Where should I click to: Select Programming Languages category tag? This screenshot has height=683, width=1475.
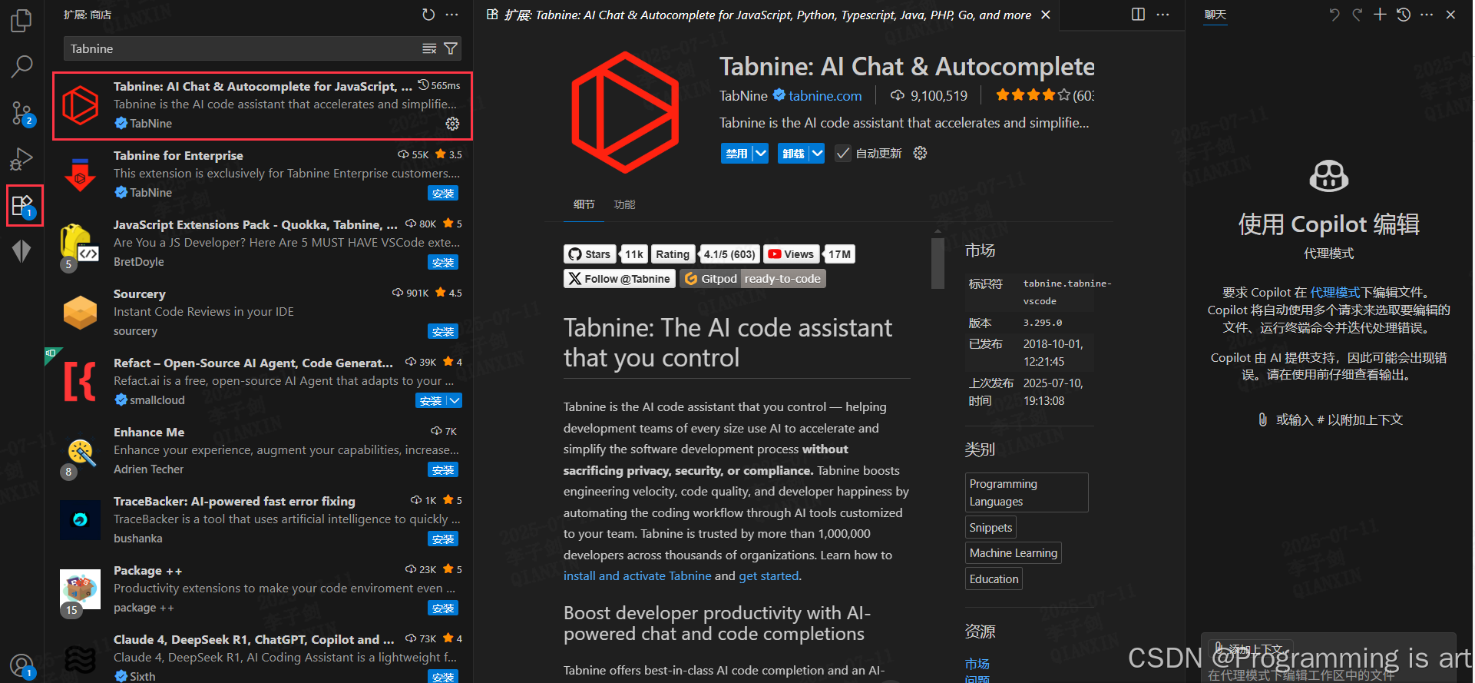point(1027,492)
